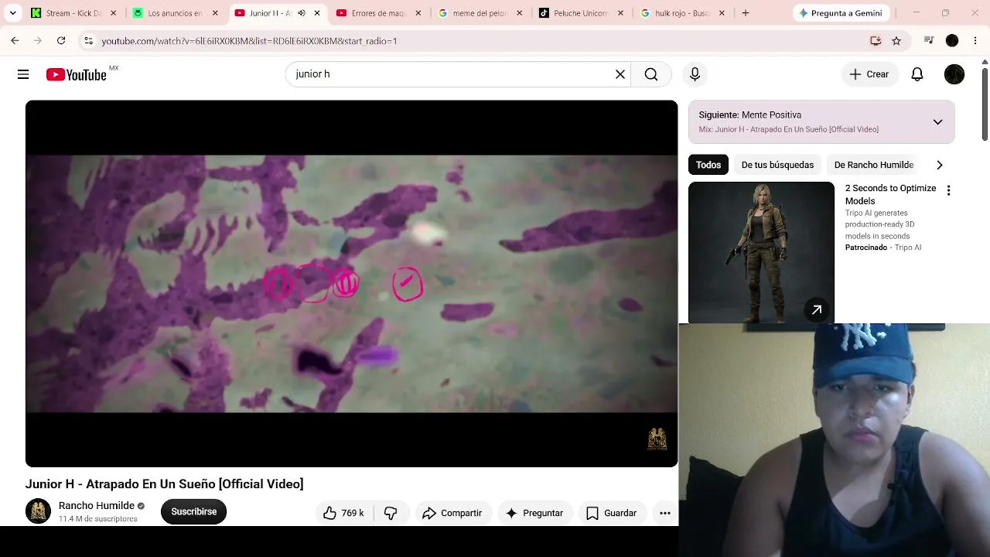This screenshot has height=557, width=990.
Task: Click the video title Atrapado En Un Sueño
Action: point(164,484)
